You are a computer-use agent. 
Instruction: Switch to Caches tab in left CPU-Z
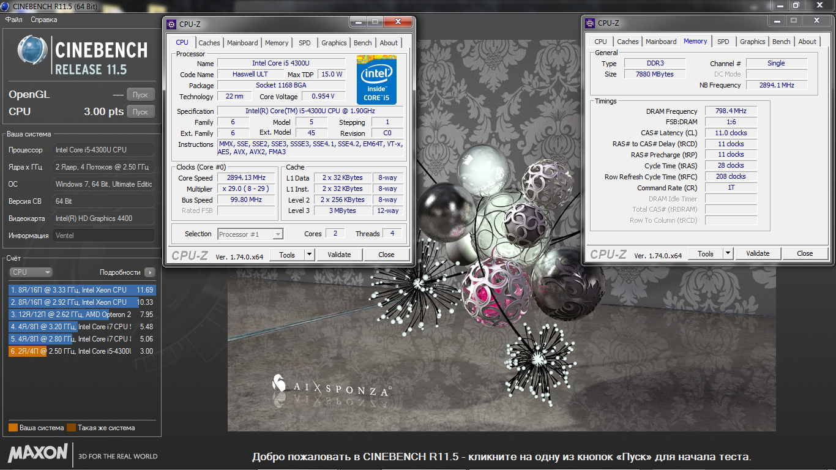point(209,43)
